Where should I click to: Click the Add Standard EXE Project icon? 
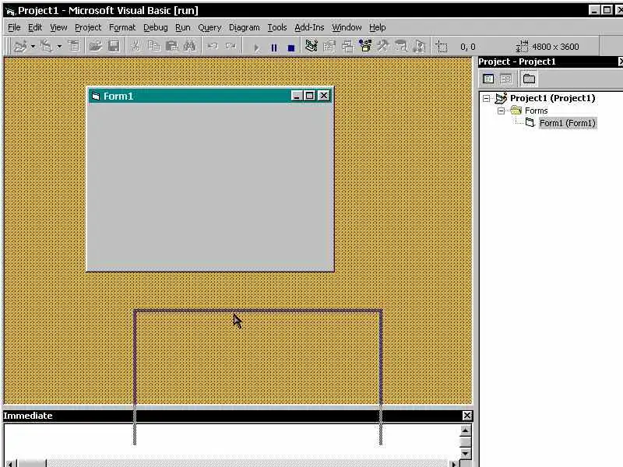(x=20, y=47)
